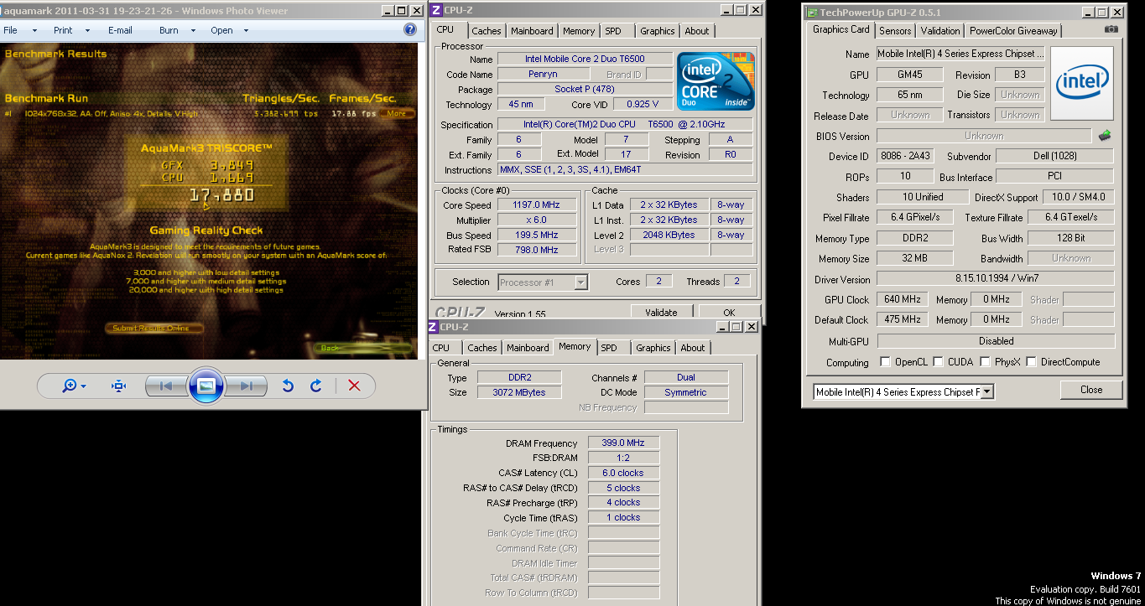This screenshot has width=1145, height=606.
Task: Go to next photo in Photo Viewer
Action: [x=246, y=386]
